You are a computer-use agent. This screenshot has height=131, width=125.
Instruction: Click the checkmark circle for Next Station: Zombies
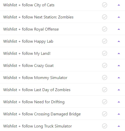[x=104, y=17]
